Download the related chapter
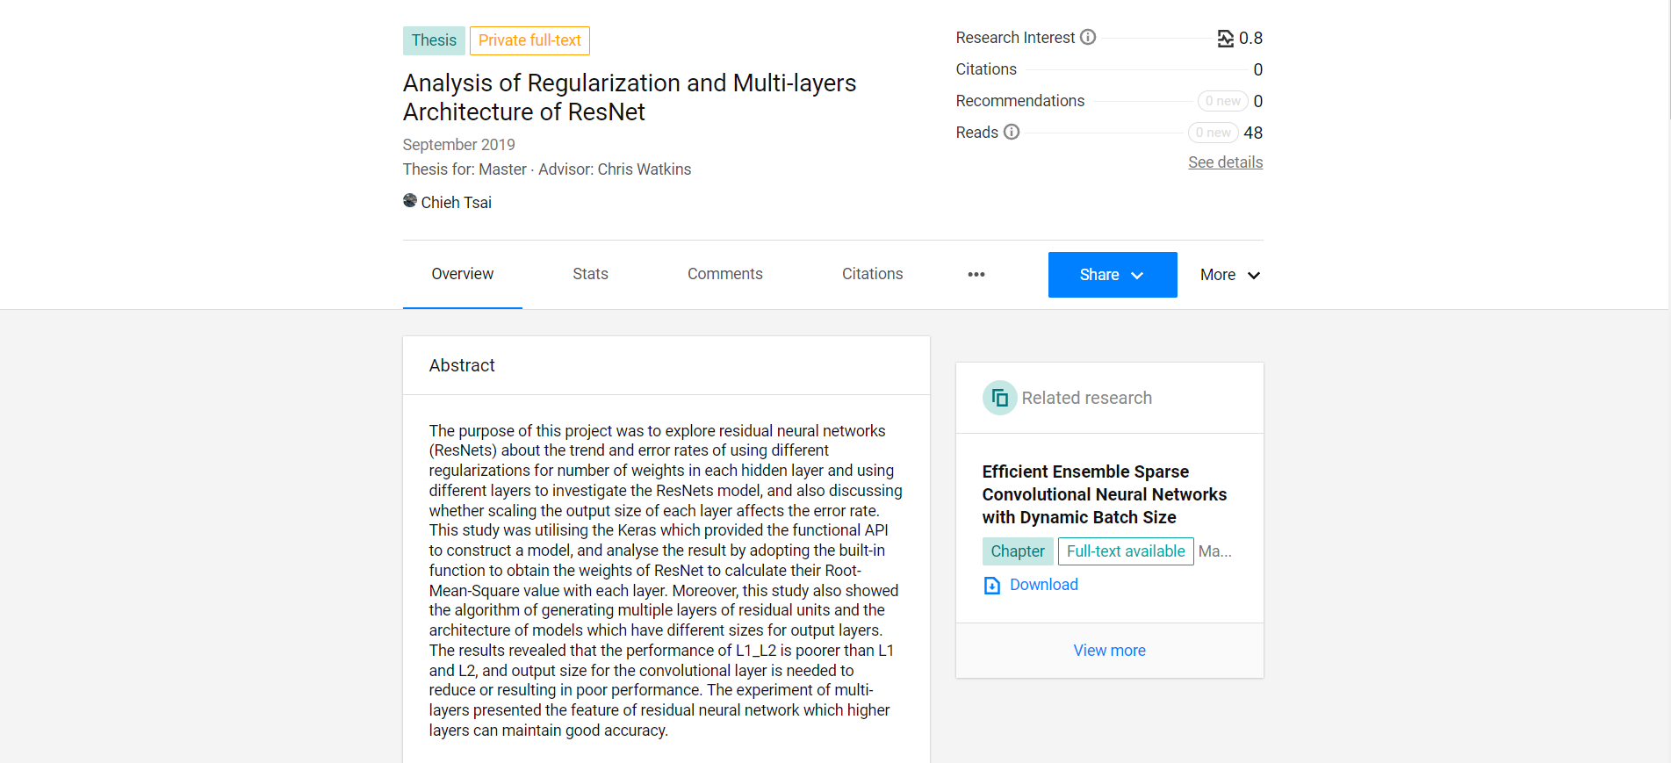The height and width of the screenshot is (763, 1671). [1043, 585]
